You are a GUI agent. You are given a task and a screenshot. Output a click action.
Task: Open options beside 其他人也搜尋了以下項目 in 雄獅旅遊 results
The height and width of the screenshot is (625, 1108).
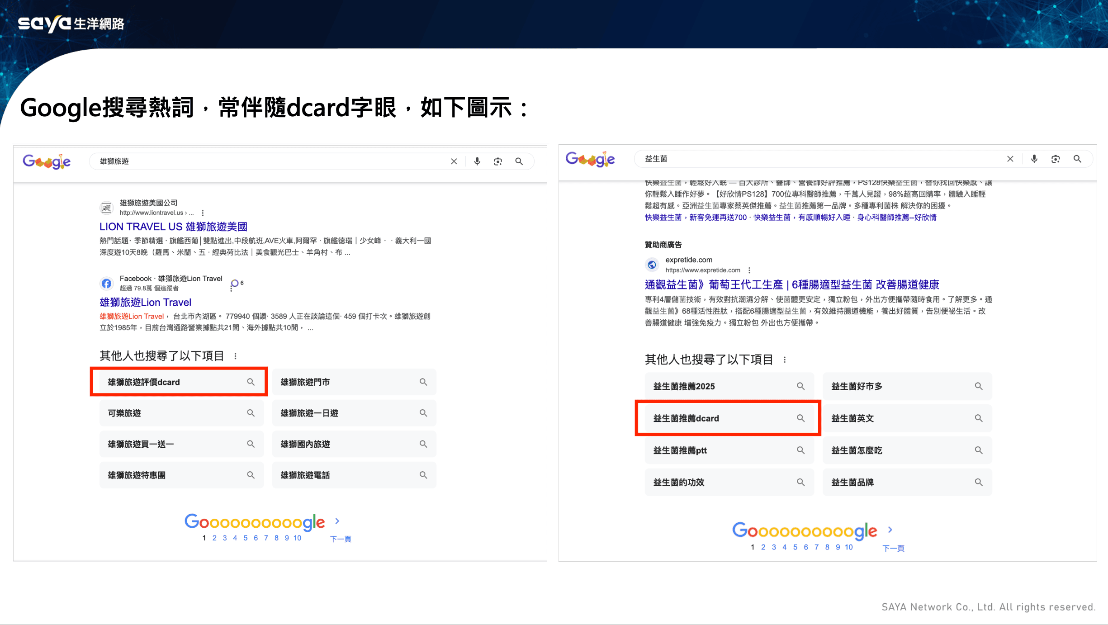(235, 356)
